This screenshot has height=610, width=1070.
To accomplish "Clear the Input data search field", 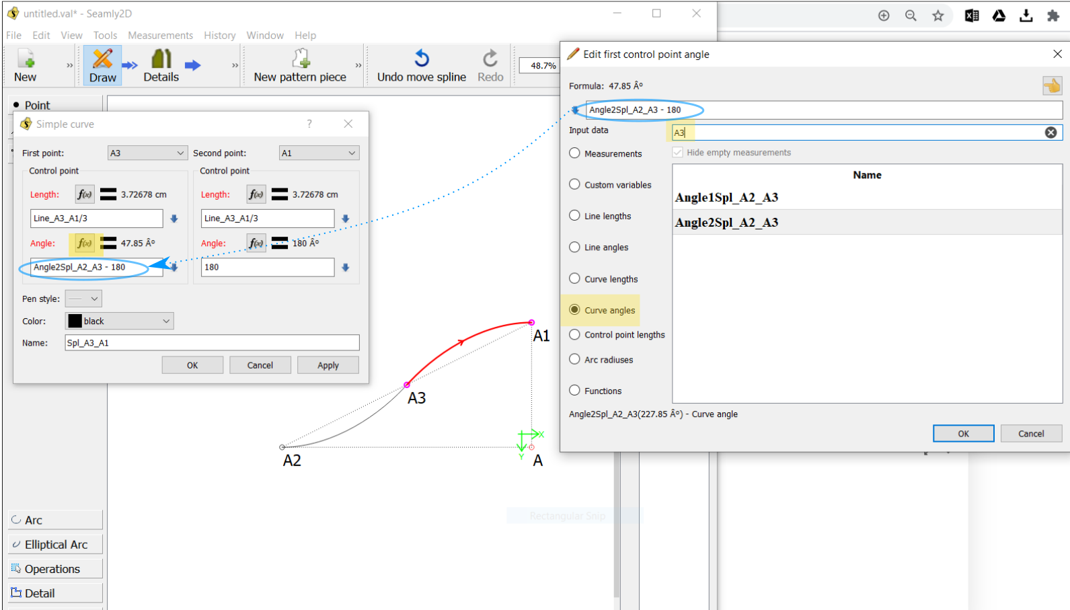I will [x=1050, y=132].
